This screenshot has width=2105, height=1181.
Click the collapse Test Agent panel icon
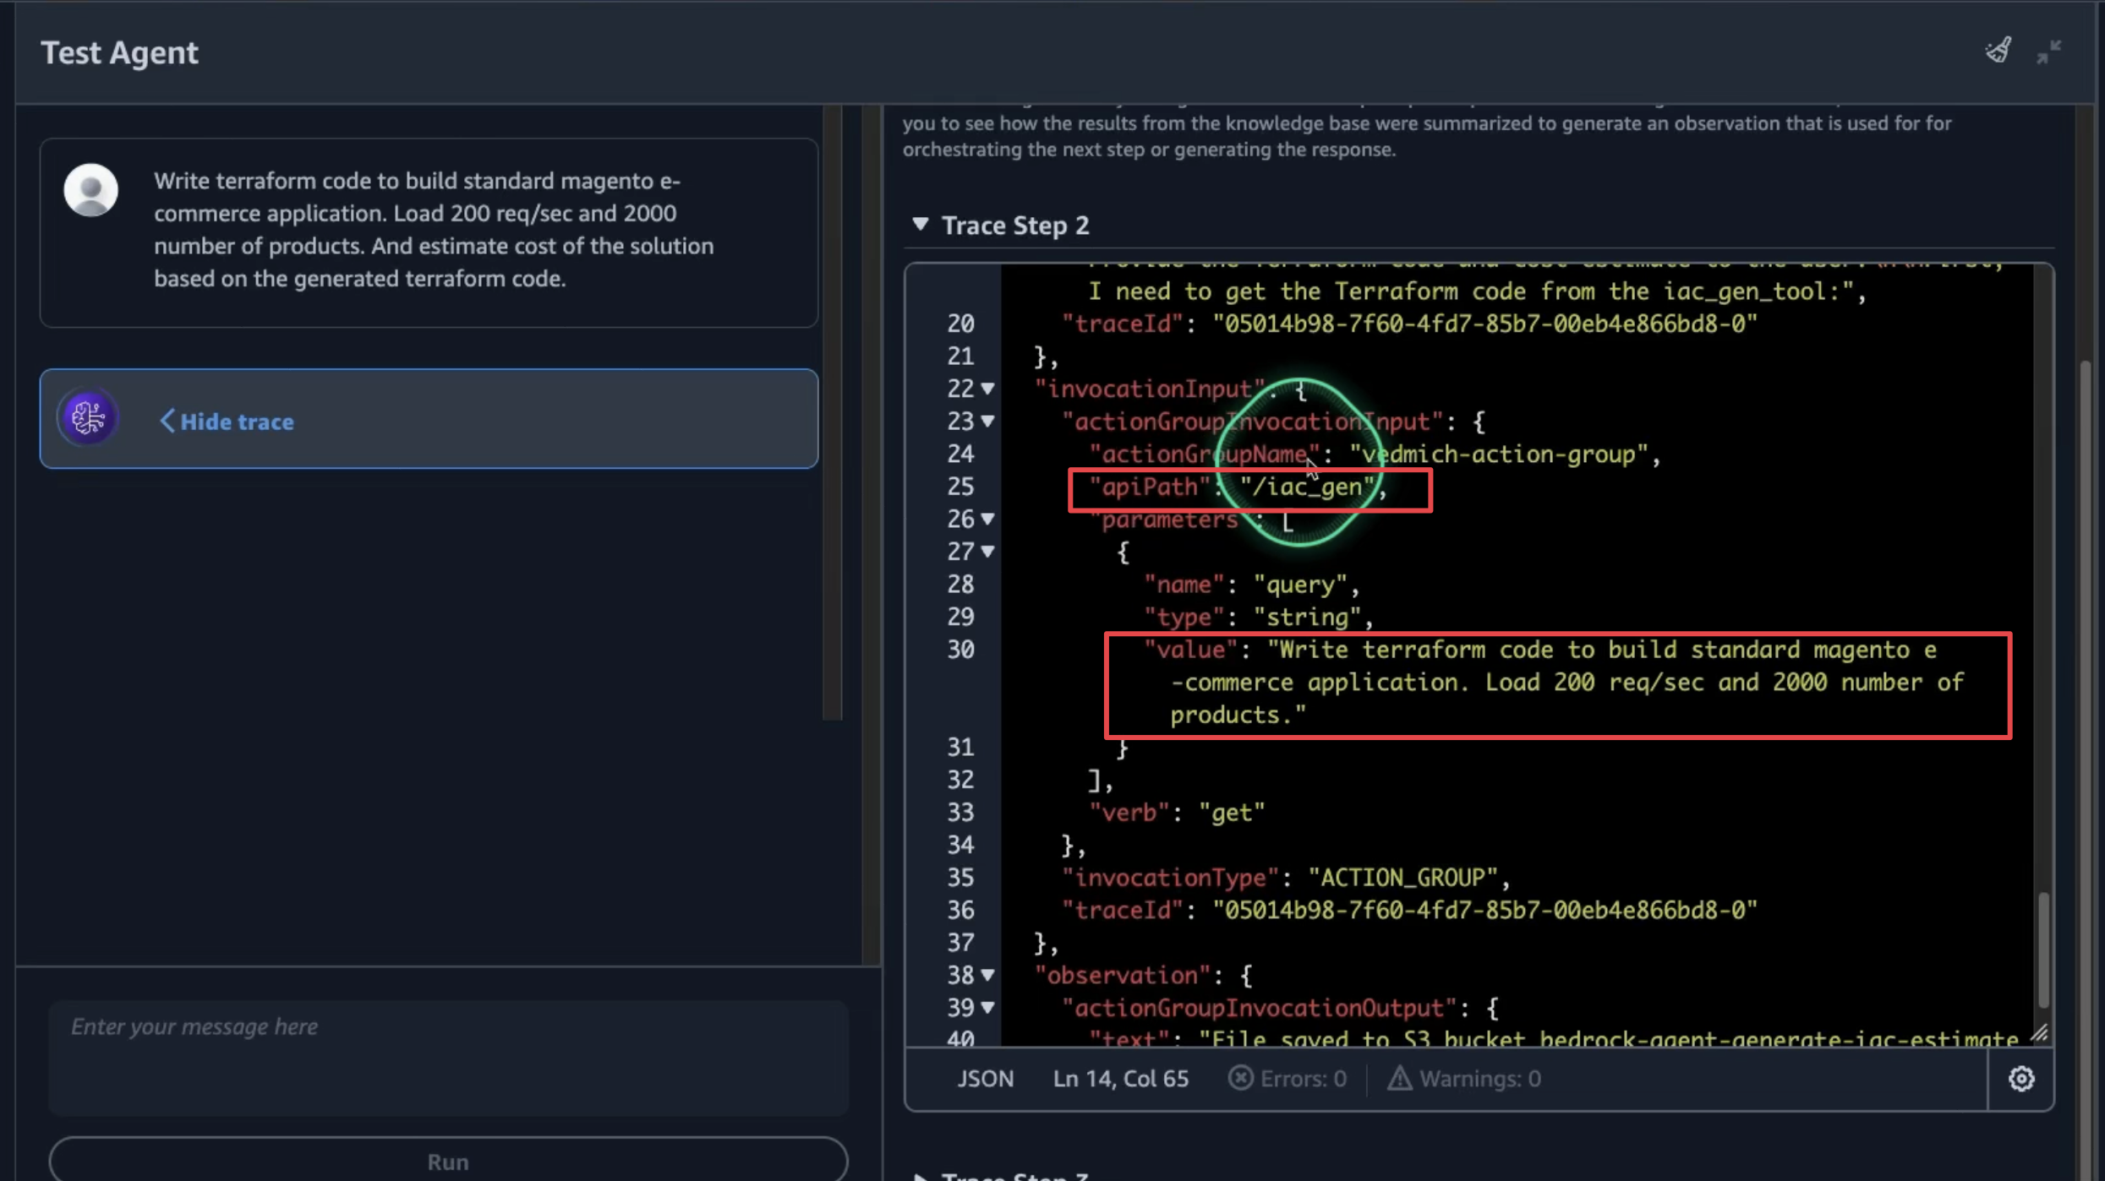coord(2048,52)
